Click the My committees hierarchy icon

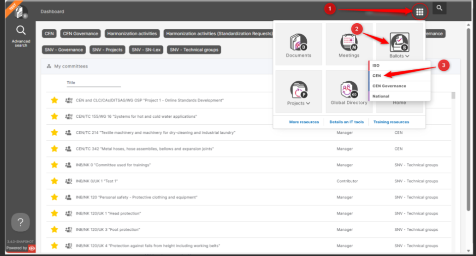[48, 66]
